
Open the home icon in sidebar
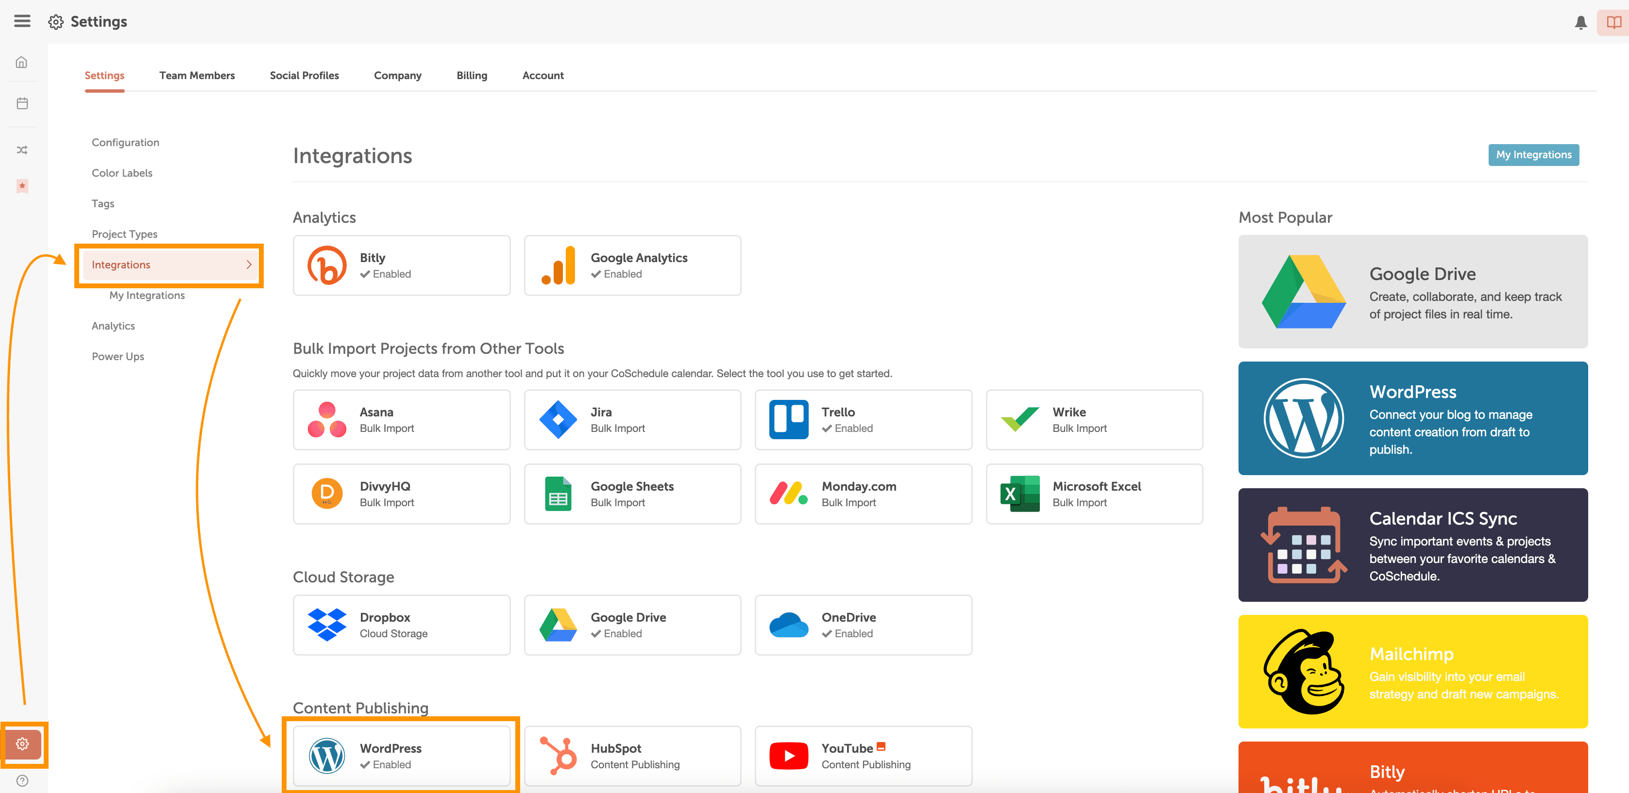click(x=21, y=63)
